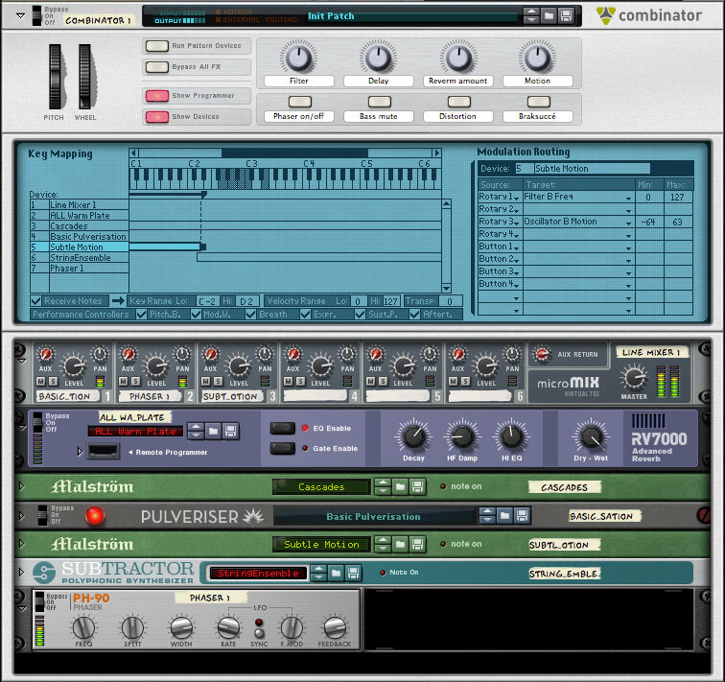Enable EQ on the RV7000
725x682 pixels.
pyautogui.click(x=283, y=428)
